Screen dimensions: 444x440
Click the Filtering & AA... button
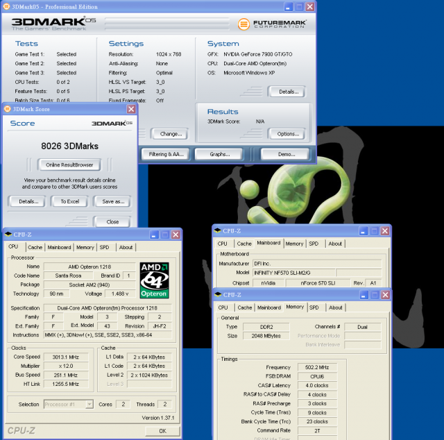click(x=166, y=154)
